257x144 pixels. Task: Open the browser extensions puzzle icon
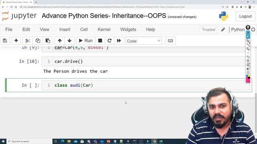pyautogui.click(x=241, y=7)
